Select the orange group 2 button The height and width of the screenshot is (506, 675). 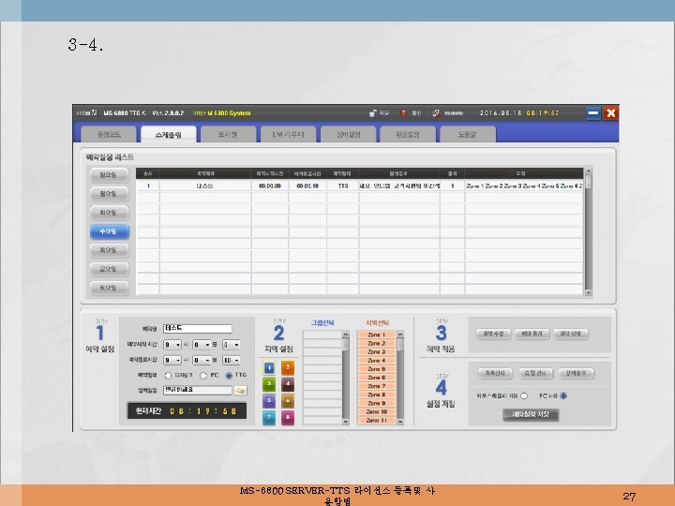coord(288,368)
